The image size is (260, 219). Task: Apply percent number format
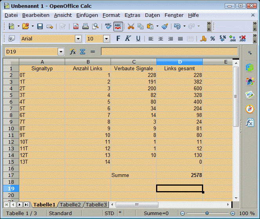point(213,39)
